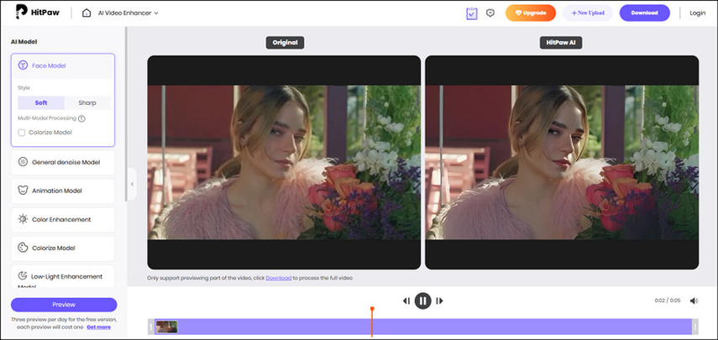
Task: Click the video clip thumbnail on timeline
Action: tap(166, 327)
